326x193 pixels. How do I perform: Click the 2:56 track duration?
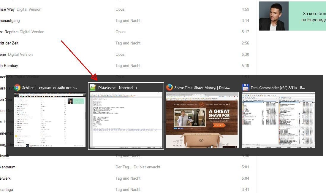[x=245, y=43]
